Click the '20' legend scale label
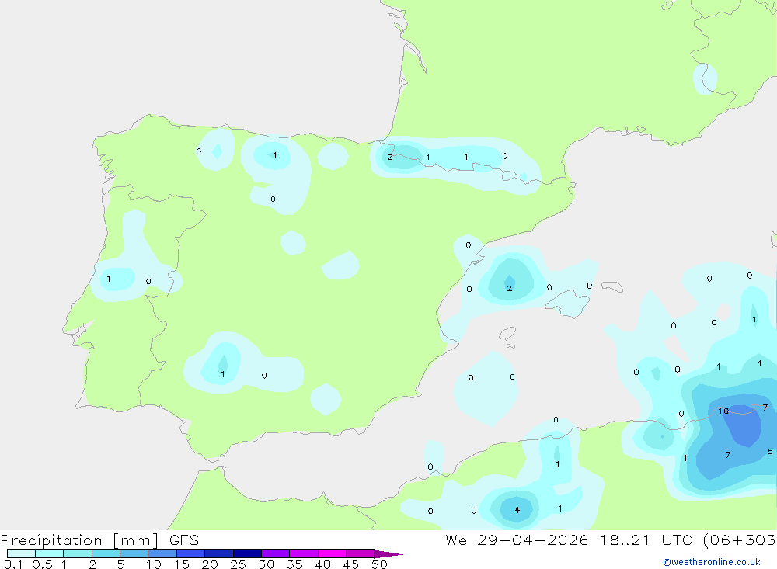 [210, 564]
